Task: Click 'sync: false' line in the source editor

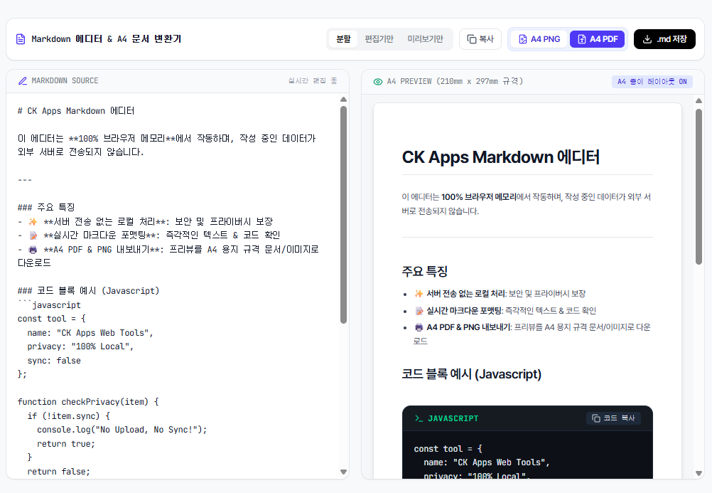Action: pos(54,360)
